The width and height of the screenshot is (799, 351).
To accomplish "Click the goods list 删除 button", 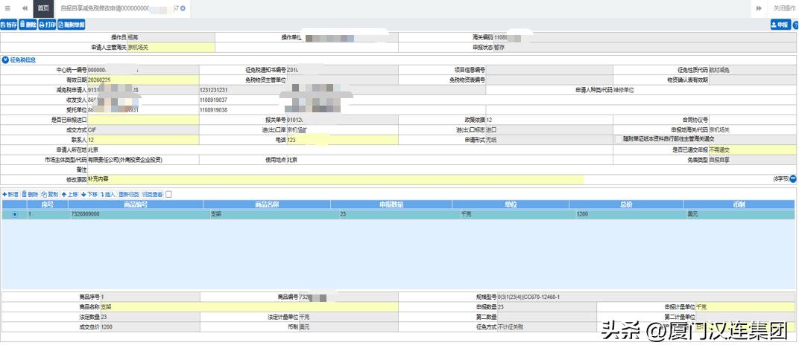I will (30, 194).
